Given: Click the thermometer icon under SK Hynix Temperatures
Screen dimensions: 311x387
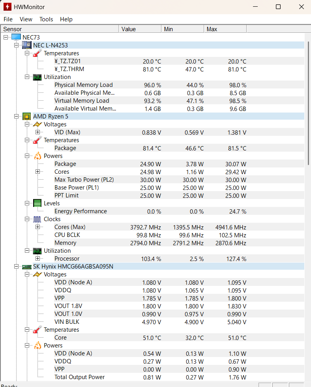Looking at the screenshot, I should tap(37, 329).
